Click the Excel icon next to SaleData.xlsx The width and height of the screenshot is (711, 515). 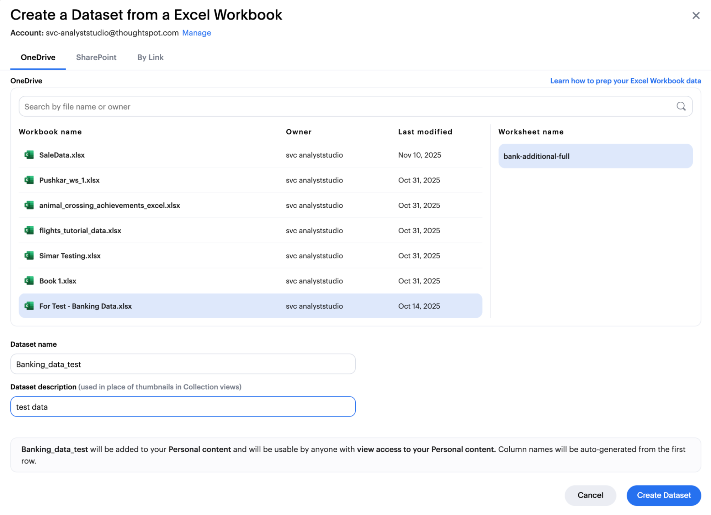pos(29,155)
